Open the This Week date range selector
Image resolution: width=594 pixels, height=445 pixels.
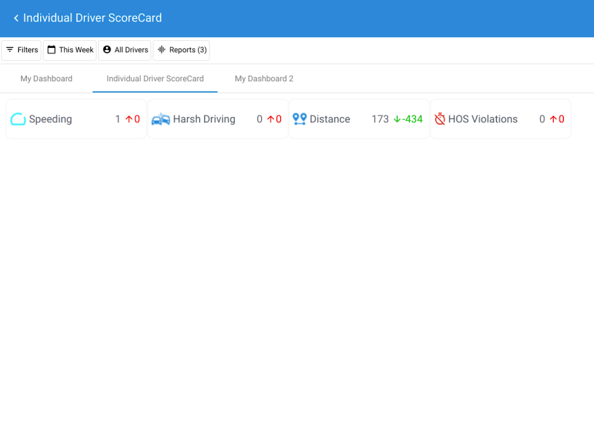(x=70, y=50)
